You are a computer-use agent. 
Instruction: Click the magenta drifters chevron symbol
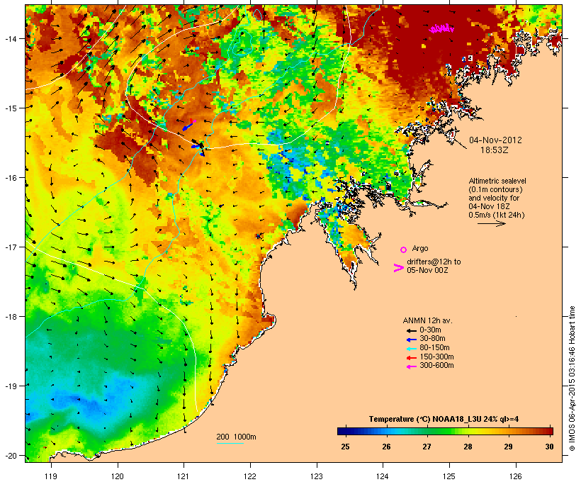point(399,268)
